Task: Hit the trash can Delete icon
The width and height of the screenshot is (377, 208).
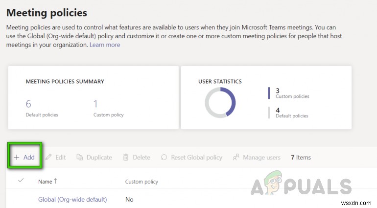Action: [126, 158]
